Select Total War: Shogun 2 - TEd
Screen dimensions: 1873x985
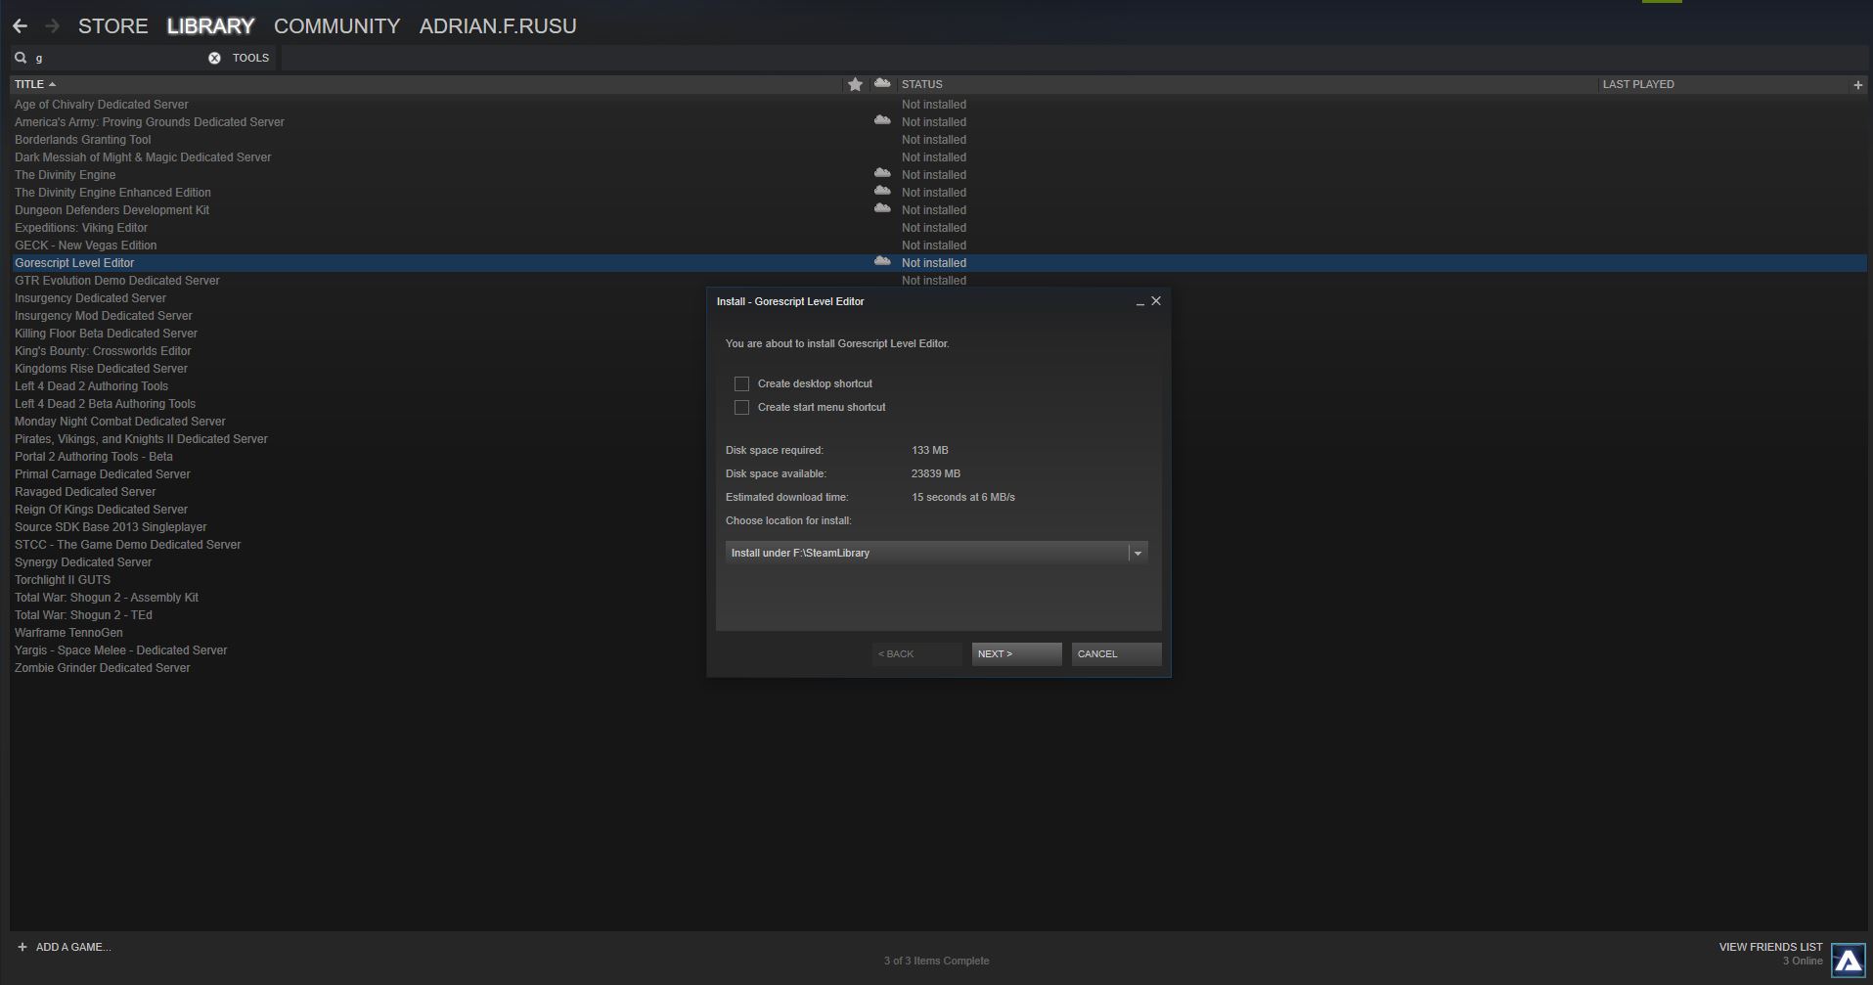[83, 615]
